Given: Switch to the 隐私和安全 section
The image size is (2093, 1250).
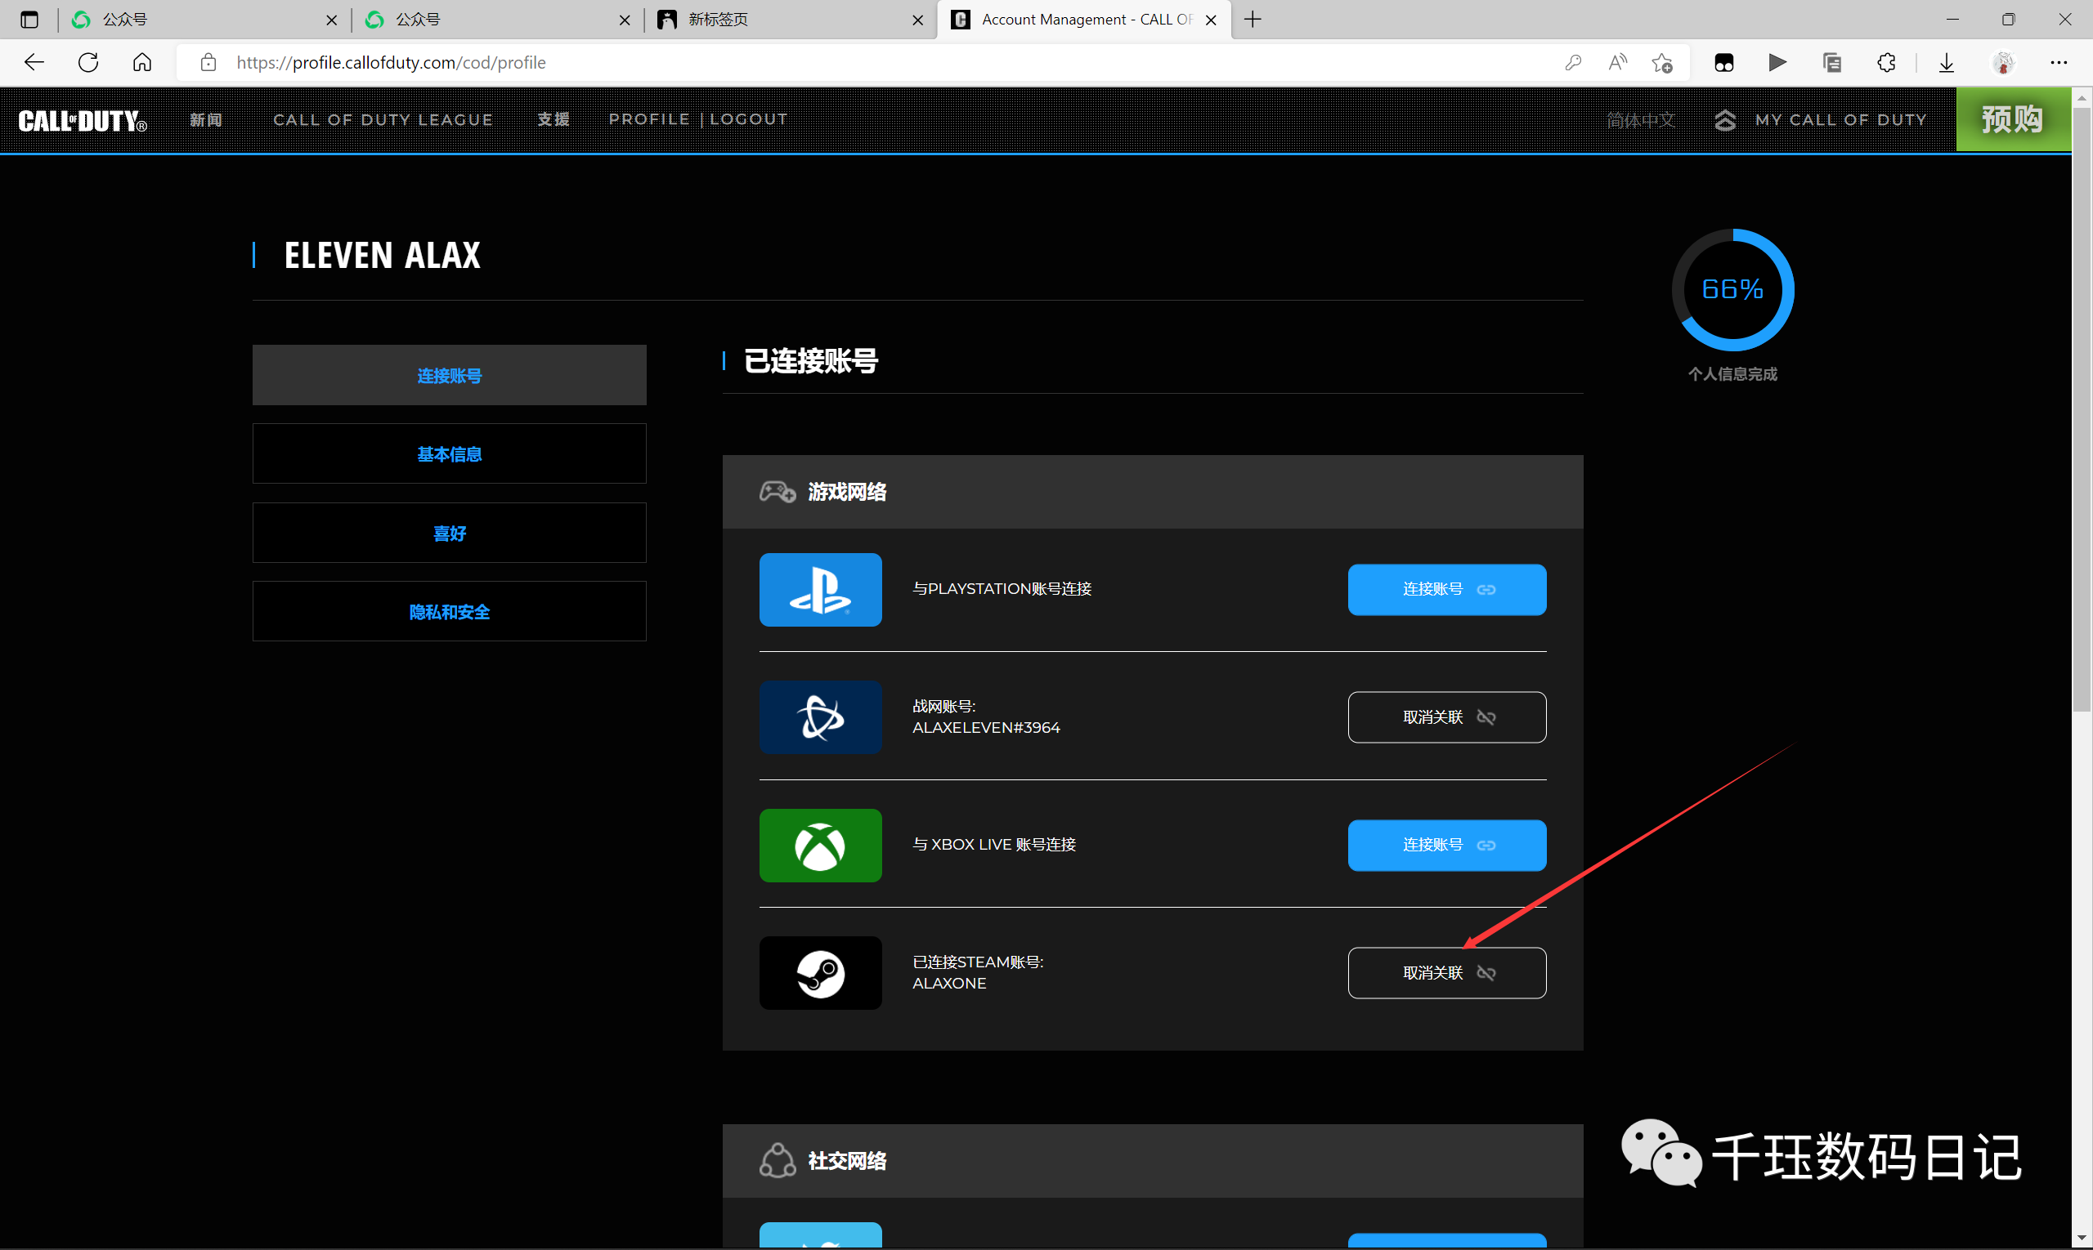Looking at the screenshot, I should [x=450, y=613].
